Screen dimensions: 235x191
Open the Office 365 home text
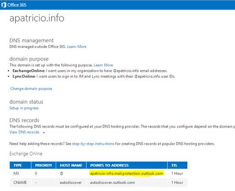pos(17,5)
